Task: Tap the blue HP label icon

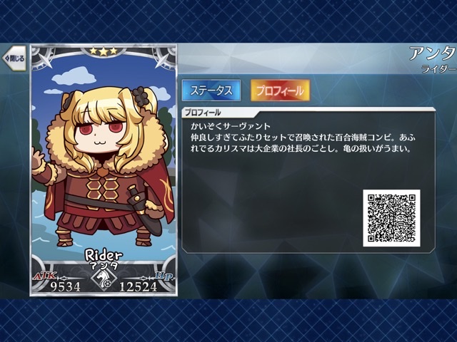Action: [x=164, y=276]
